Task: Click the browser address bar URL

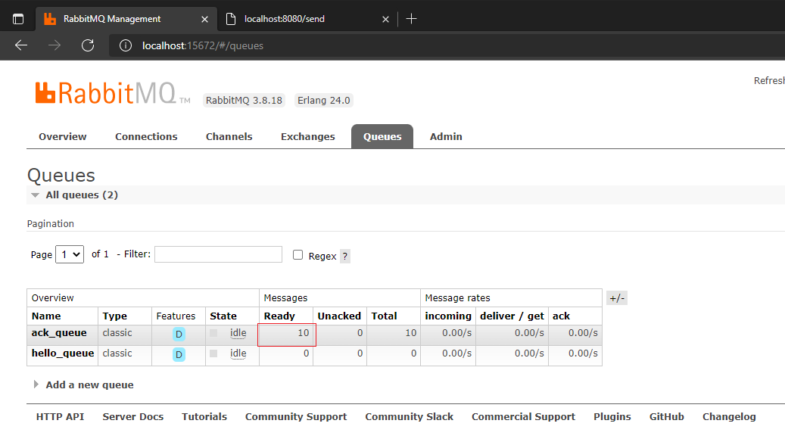Action: [203, 45]
